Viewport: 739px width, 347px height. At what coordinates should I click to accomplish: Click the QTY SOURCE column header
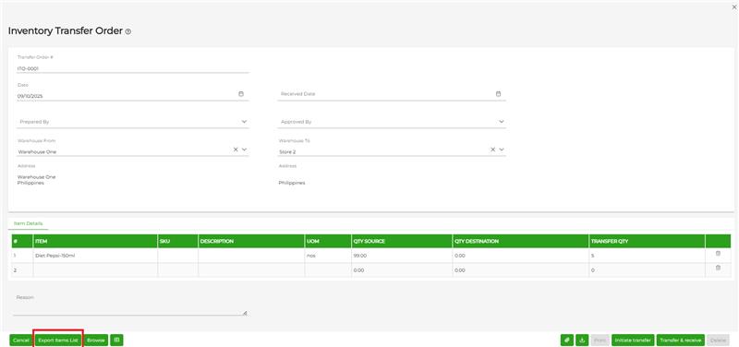tap(402, 241)
